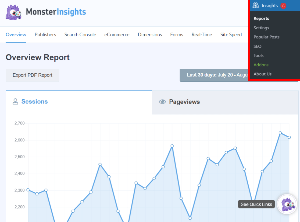Click the See Quick Links button

pos(256,204)
